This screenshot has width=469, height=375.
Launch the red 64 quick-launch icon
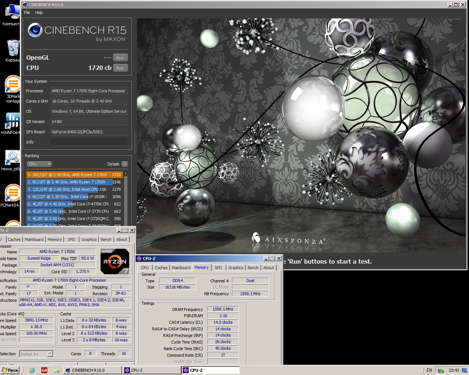pyautogui.click(x=44, y=370)
